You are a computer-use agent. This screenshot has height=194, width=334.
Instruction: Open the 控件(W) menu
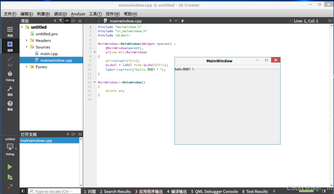tap(113, 14)
